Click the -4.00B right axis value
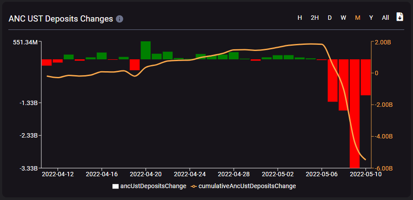Viewport: 413px width, 200px height. click(x=383, y=137)
